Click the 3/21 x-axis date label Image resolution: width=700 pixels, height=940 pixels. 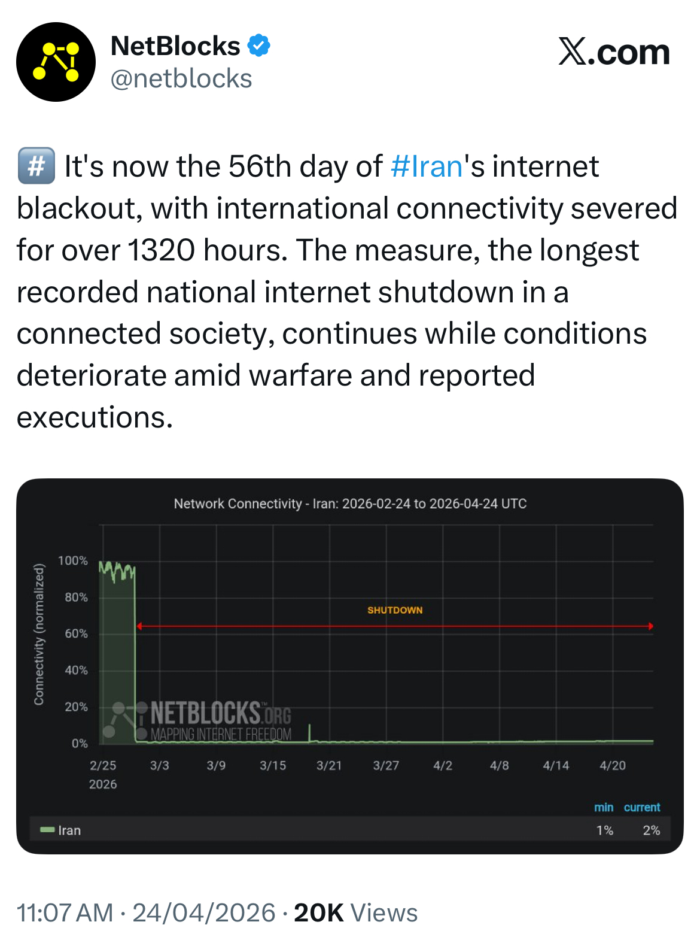(x=329, y=765)
